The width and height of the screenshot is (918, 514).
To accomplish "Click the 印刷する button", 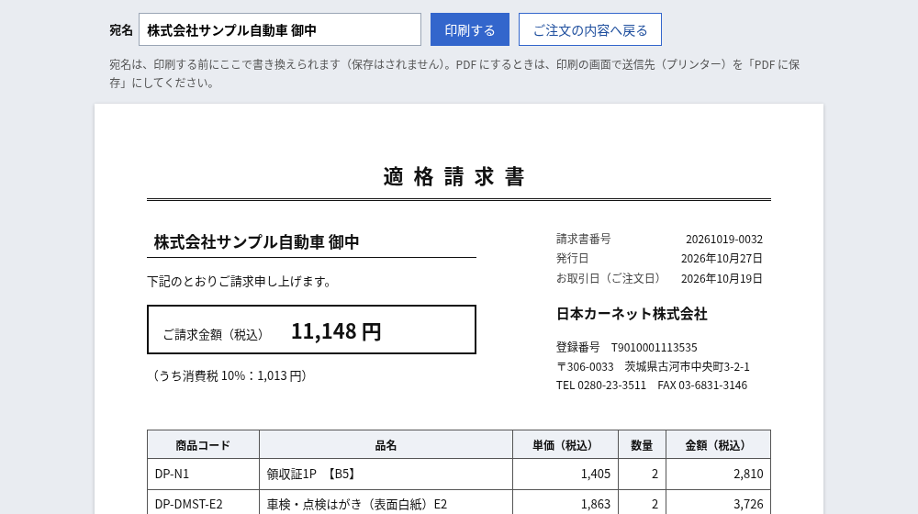I will 469,29.
